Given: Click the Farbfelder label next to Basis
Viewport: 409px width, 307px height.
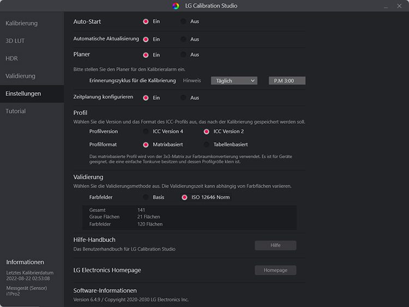Looking at the screenshot, I should coord(101,197).
